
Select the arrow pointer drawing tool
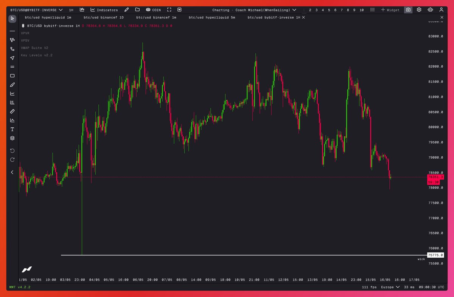pos(12,58)
